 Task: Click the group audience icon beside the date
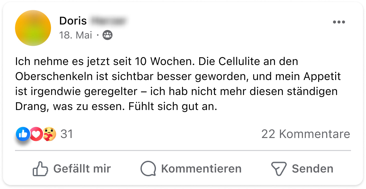click(x=107, y=35)
